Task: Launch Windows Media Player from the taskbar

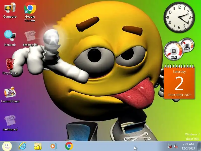Action: (x=53, y=146)
